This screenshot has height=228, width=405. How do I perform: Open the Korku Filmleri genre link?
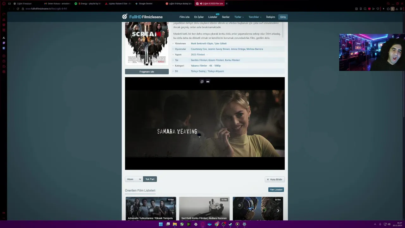coord(232,60)
